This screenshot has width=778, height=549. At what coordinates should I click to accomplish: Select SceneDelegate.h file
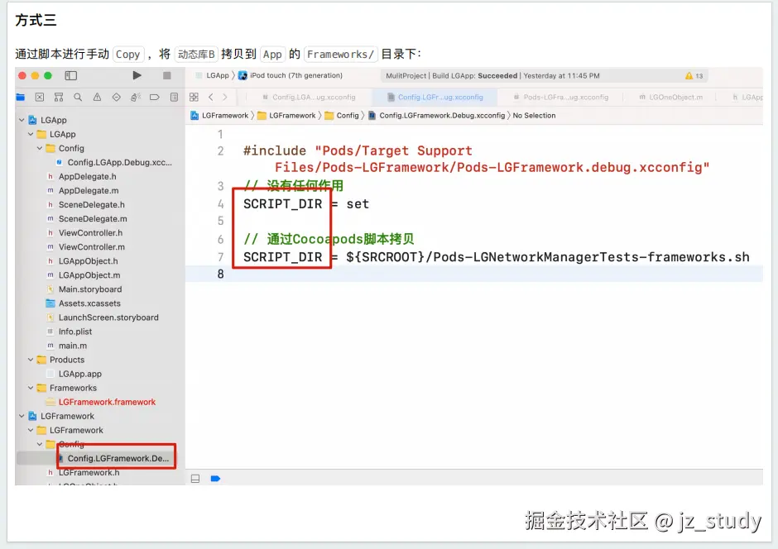86,205
